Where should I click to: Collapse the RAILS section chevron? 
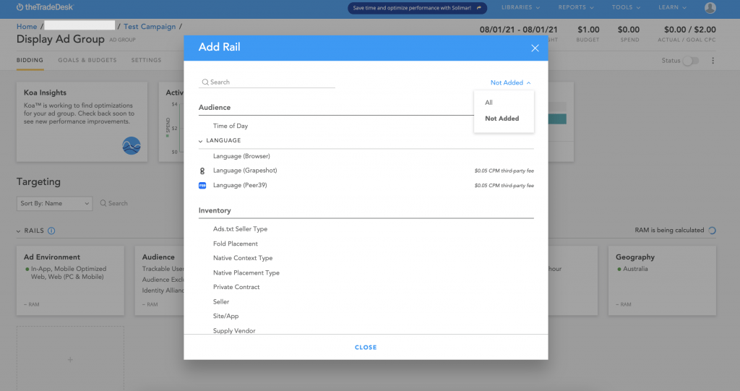click(18, 231)
